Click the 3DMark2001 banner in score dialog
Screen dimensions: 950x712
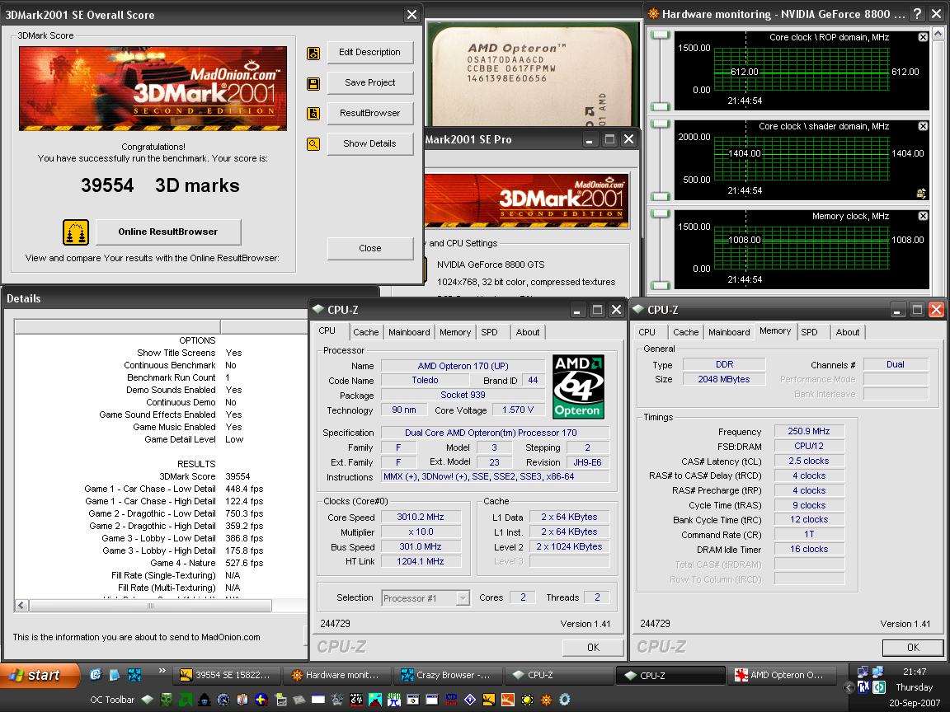(x=153, y=88)
